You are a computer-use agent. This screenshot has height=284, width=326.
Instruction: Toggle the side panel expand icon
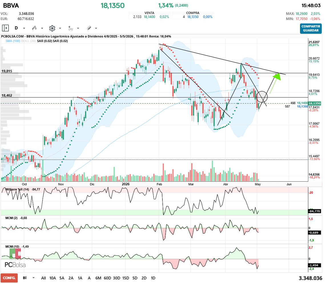(5, 28)
